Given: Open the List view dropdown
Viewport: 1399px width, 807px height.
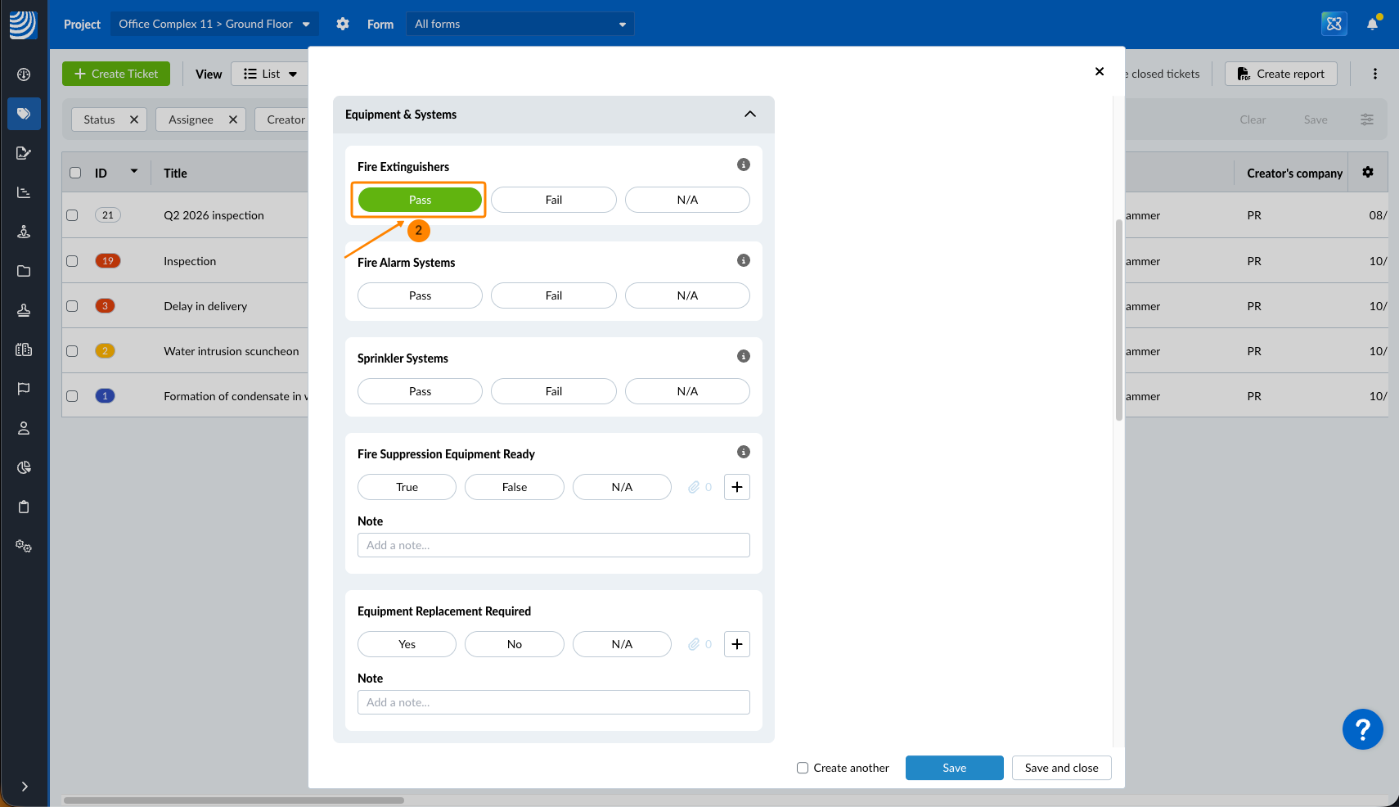Looking at the screenshot, I should point(270,74).
